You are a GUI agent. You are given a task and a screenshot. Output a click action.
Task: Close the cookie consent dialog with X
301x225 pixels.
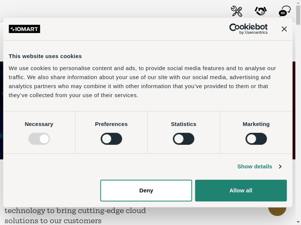284,29
